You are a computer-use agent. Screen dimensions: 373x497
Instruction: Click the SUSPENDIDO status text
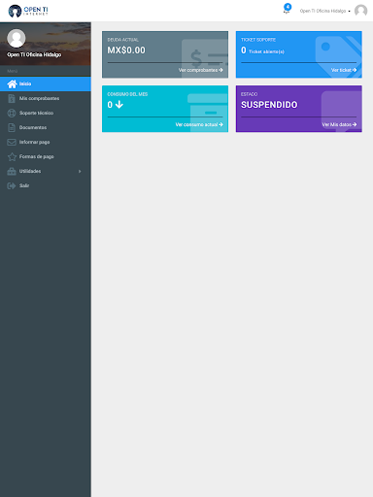coord(269,105)
